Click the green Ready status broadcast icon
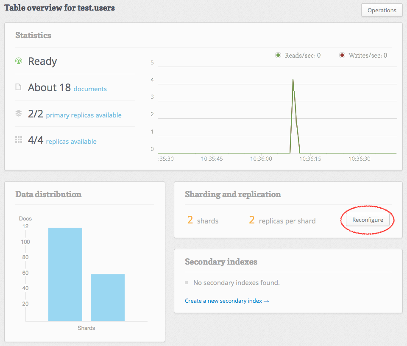 coord(19,61)
